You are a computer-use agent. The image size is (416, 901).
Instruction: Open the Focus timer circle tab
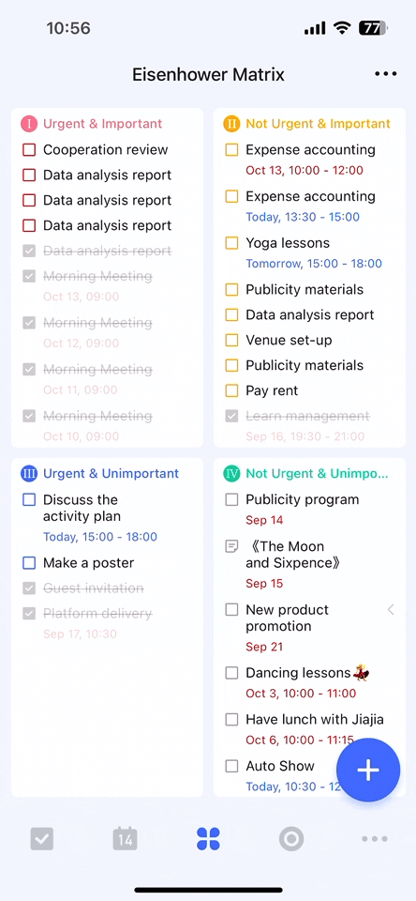pyautogui.click(x=291, y=839)
